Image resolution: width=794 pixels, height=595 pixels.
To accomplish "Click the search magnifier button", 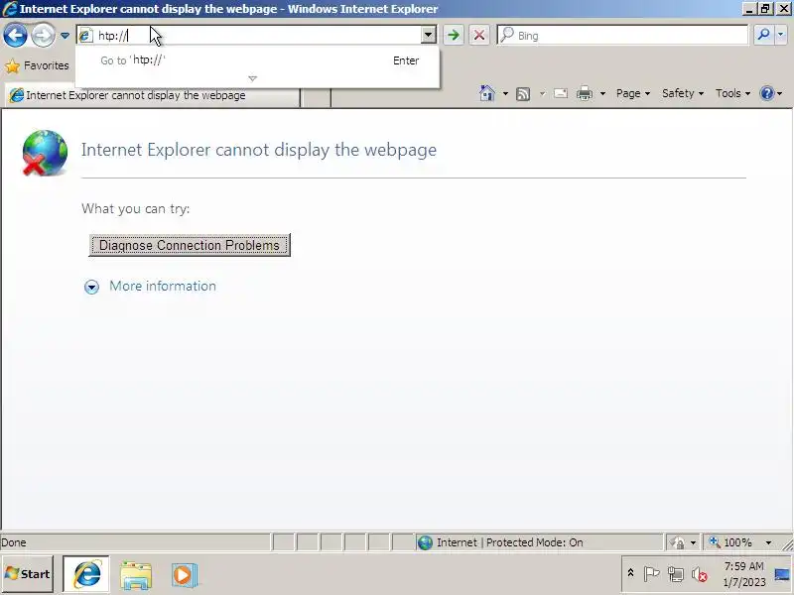I will [763, 35].
